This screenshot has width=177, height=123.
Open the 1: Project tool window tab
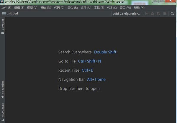click(x=3, y=27)
